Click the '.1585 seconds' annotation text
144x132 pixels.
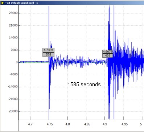point(83,84)
